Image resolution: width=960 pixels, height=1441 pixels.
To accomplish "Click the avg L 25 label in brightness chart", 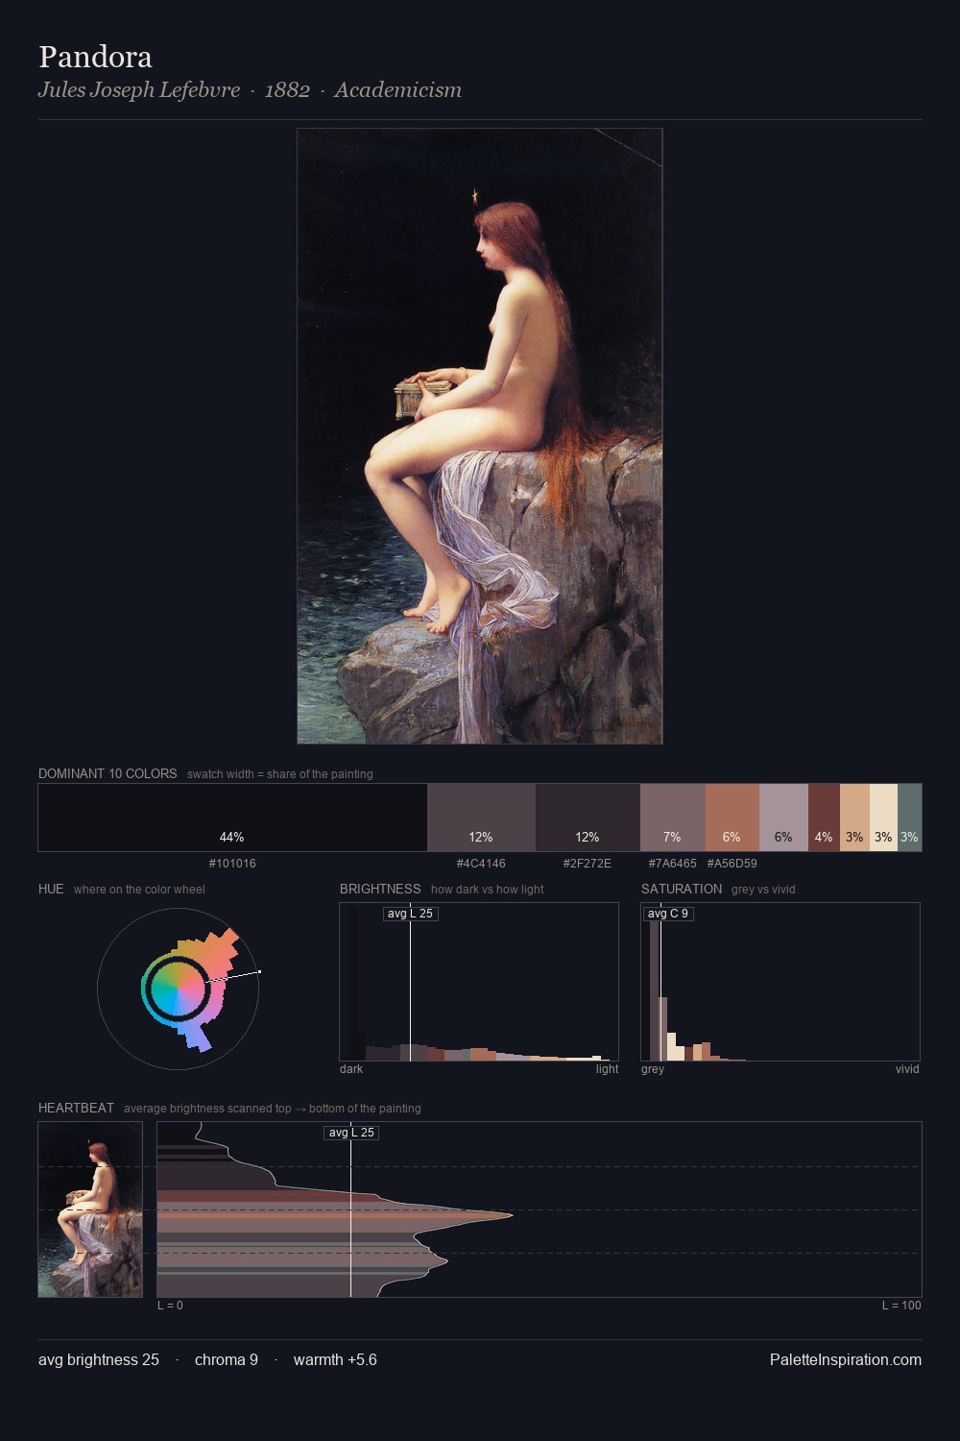I will (x=410, y=914).
